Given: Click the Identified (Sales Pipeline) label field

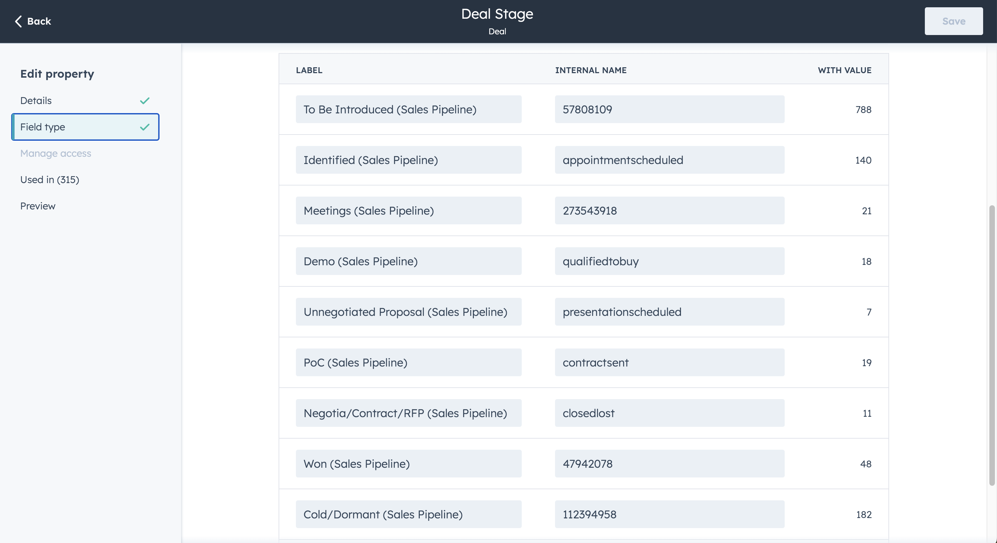Looking at the screenshot, I should point(408,160).
